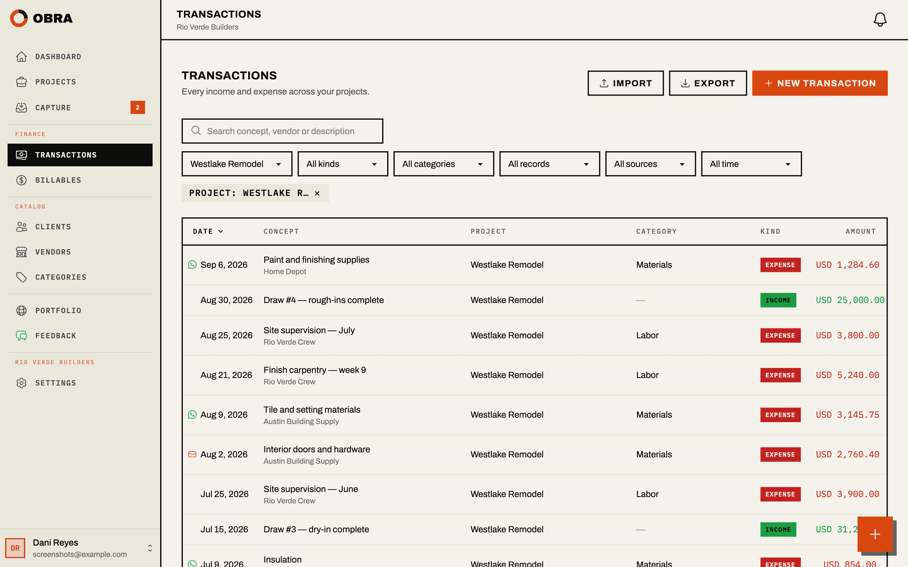Click the email icon on Aug 2 row
The image size is (908, 567).
pyautogui.click(x=192, y=454)
